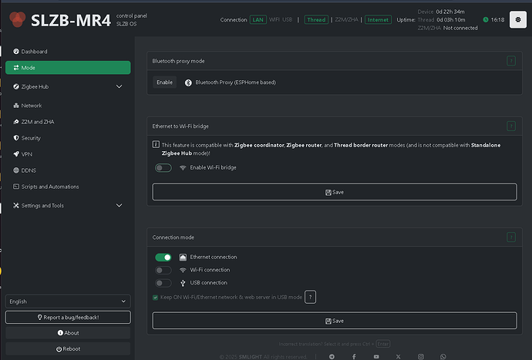The height and width of the screenshot is (360, 532).
Task: Click the Instagram icon in footer
Action: [x=420, y=356]
